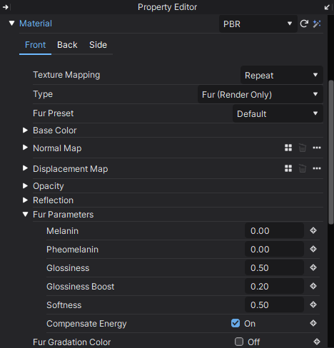Click the Normal Map trash icon
This screenshot has height=348, width=334.
pyautogui.click(x=303, y=148)
